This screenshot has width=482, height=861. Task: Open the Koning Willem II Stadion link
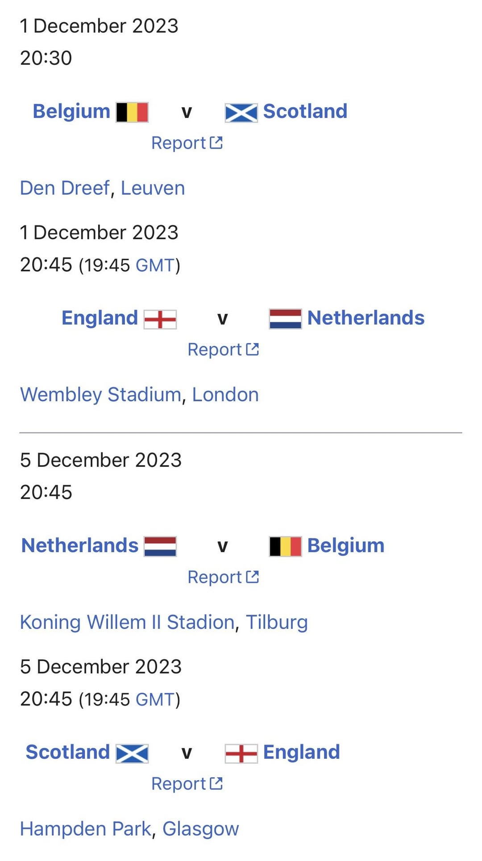point(127,623)
